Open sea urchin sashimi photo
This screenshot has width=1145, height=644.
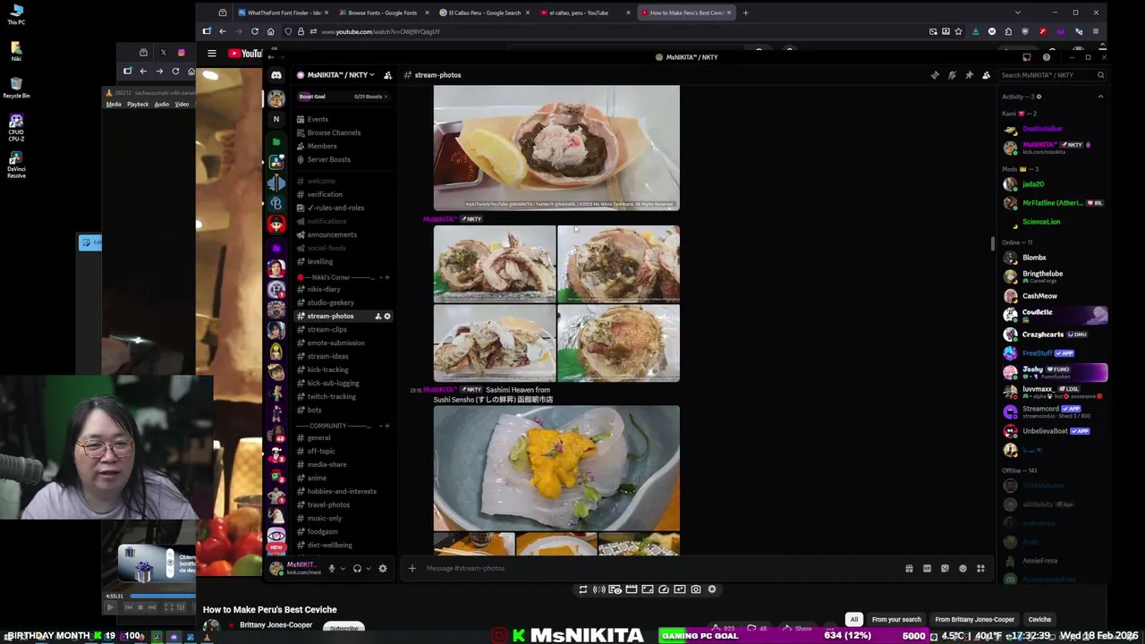(556, 468)
